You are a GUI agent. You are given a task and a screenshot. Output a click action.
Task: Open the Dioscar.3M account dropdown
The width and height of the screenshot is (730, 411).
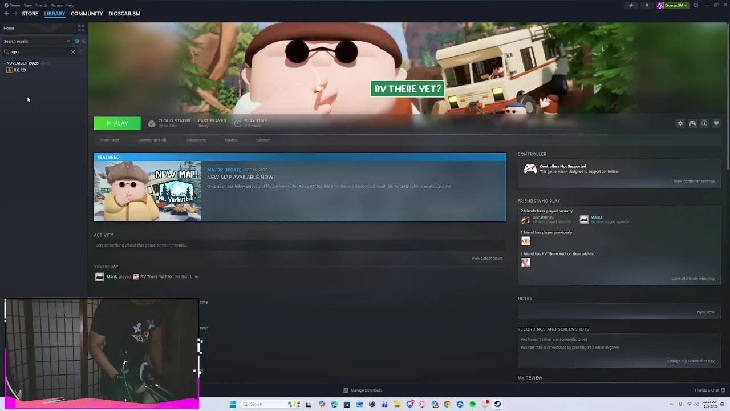pos(672,5)
